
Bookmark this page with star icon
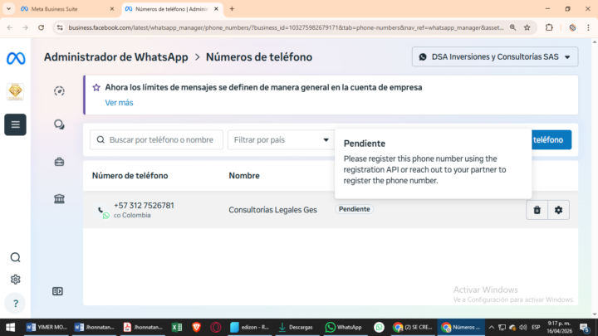(x=527, y=27)
